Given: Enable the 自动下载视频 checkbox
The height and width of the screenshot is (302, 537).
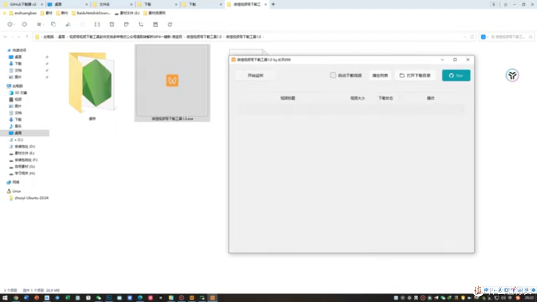Looking at the screenshot, I should [x=333, y=75].
